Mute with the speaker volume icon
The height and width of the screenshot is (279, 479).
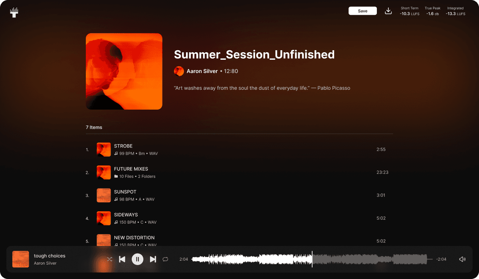coord(462,259)
